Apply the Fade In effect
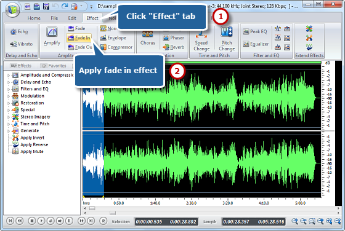 79,38
